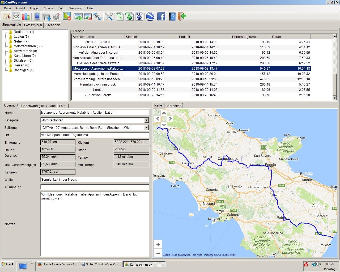Select the Motorradfahren (30) folder

point(28,46)
